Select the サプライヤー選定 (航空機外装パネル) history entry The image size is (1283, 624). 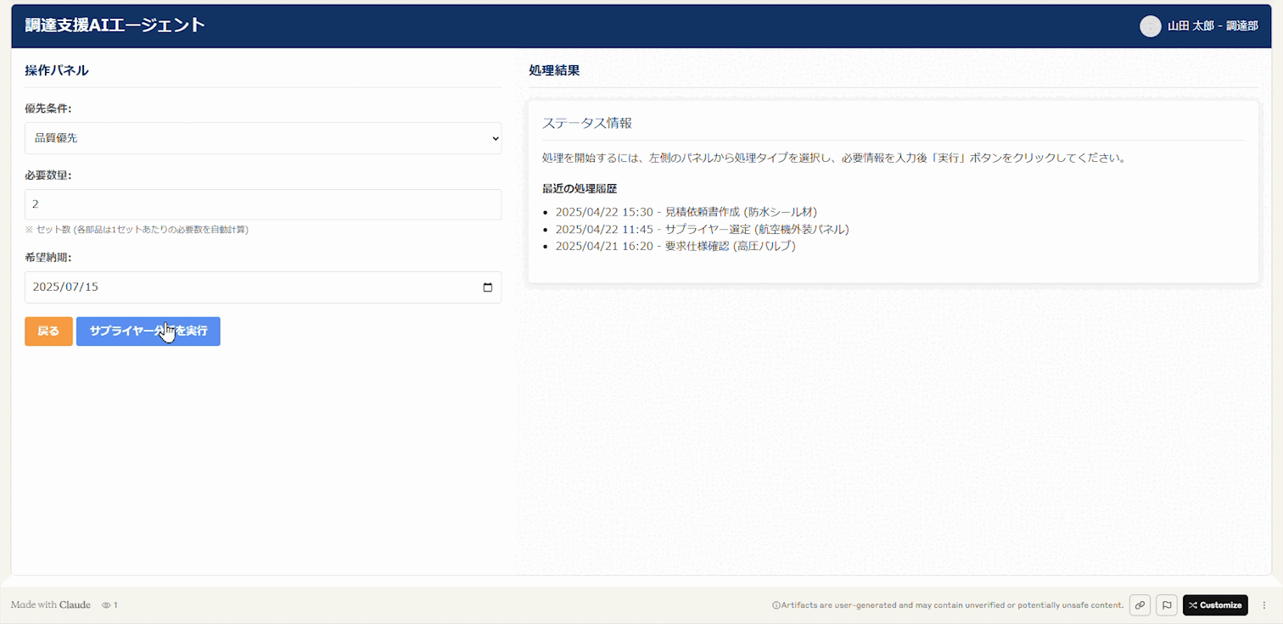702,229
